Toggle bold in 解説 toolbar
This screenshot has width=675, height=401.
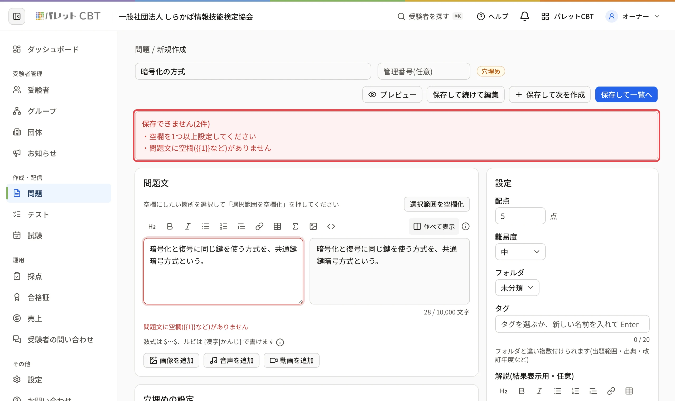point(521,391)
